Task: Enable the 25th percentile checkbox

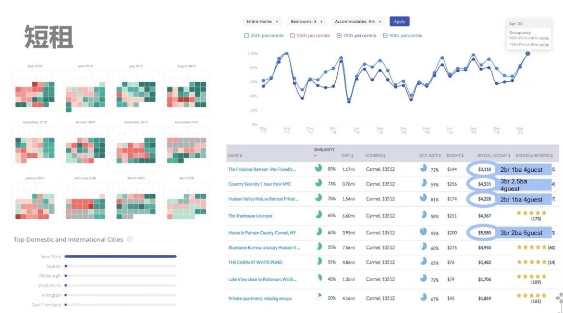Action: 246,35
